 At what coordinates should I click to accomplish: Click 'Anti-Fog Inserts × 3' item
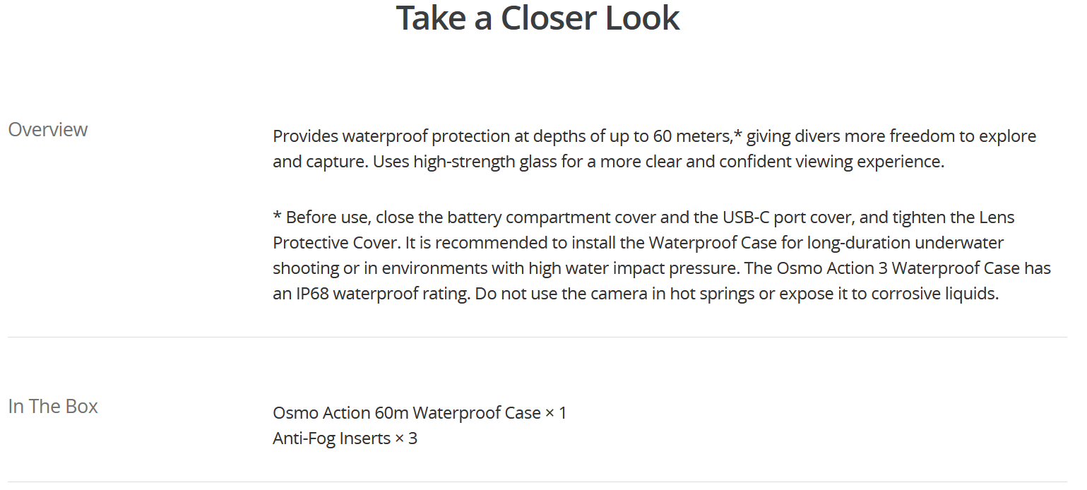point(345,438)
